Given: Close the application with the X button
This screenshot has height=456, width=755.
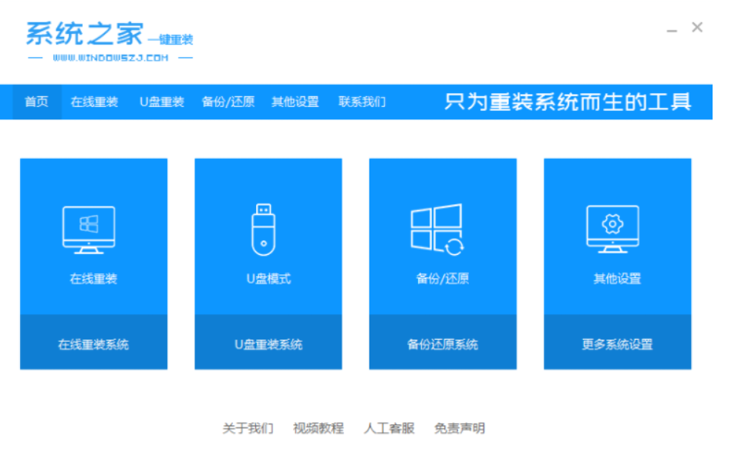Looking at the screenshot, I should click(x=697, y=28).
